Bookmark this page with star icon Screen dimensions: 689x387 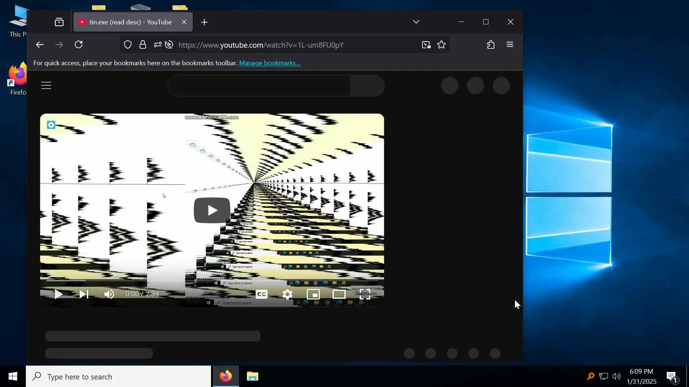[x=441, y=45]
